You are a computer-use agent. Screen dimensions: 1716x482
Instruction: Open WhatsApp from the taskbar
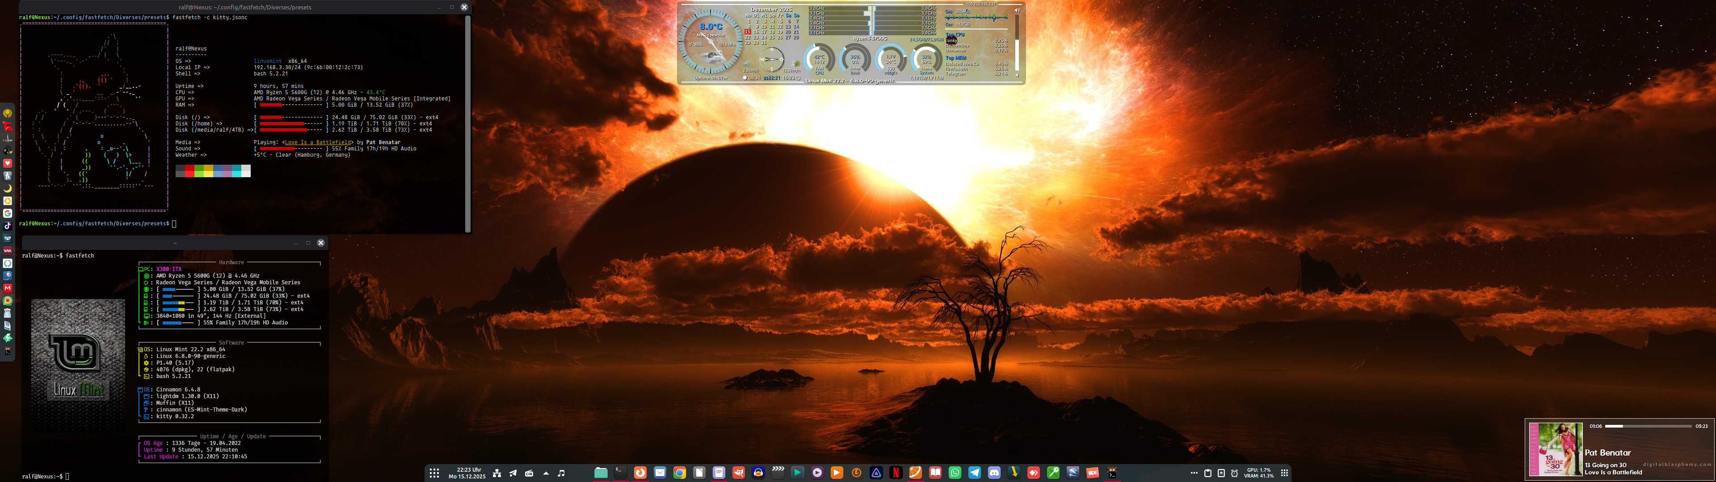(955, 473)
